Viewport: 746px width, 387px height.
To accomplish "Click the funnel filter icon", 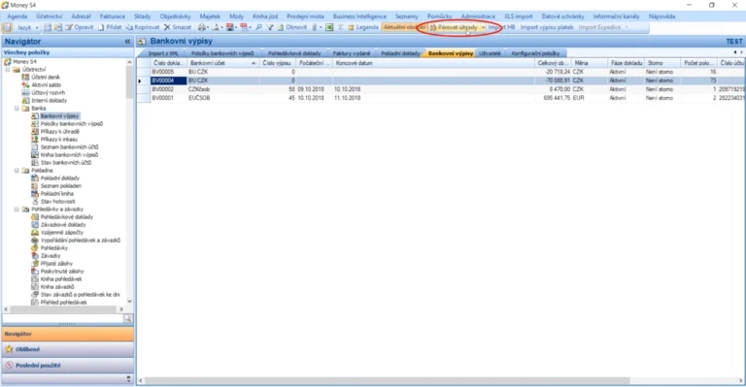I will coord(270,27).
